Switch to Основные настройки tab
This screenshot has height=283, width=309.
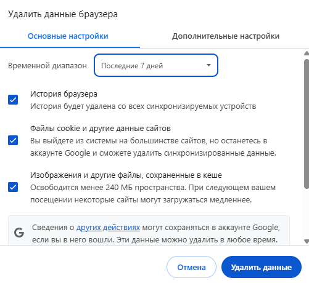(68, 36)
